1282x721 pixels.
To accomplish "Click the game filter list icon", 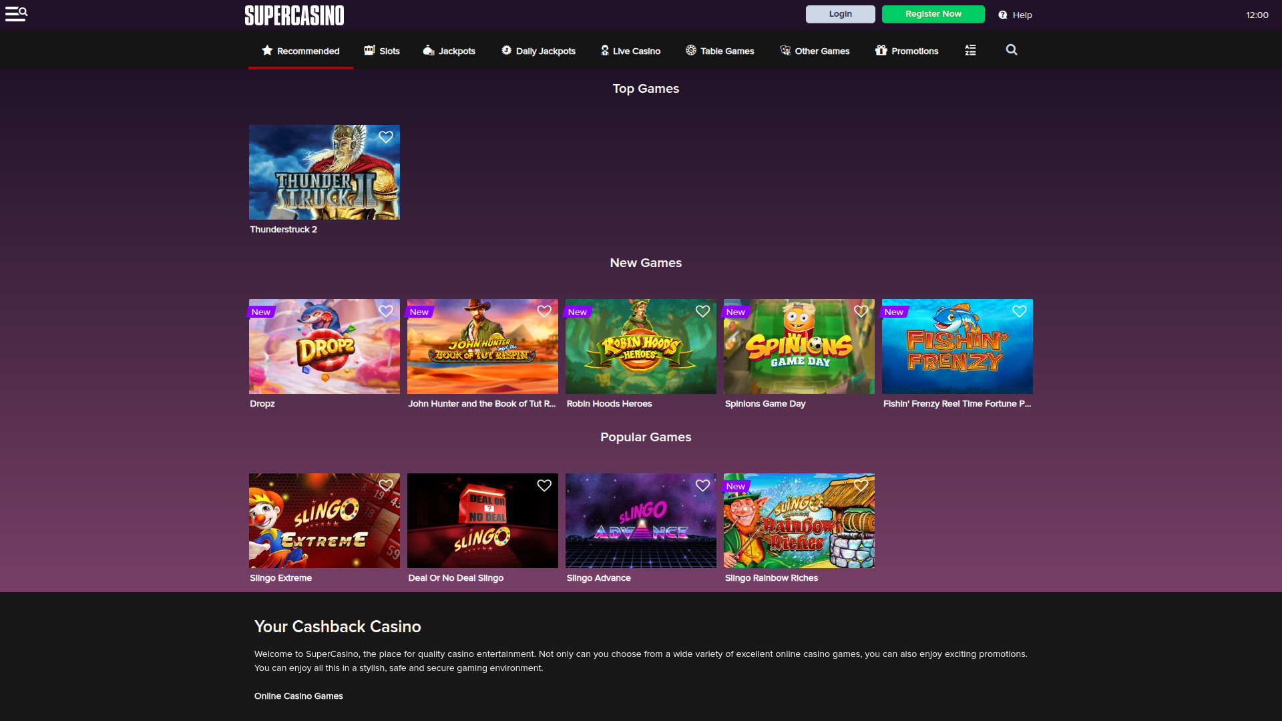I will click(970, 49).
